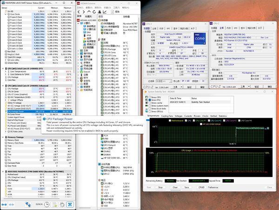Screen dimensions: 279x210
Task: Click the AIDA64 refresh icon
Action: [x=94, y=12]
